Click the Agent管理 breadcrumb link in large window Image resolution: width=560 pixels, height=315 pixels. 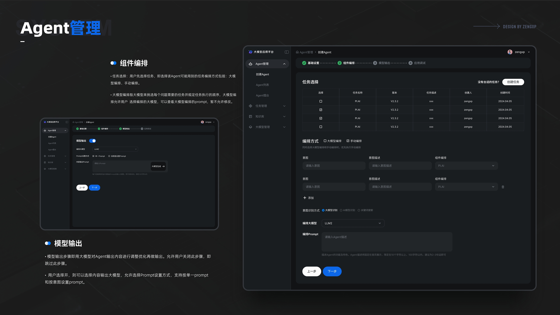pyautogui.click(x=306, y=52)
